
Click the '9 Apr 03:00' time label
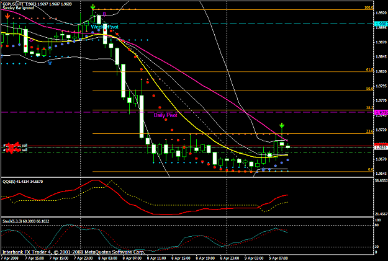255,259
